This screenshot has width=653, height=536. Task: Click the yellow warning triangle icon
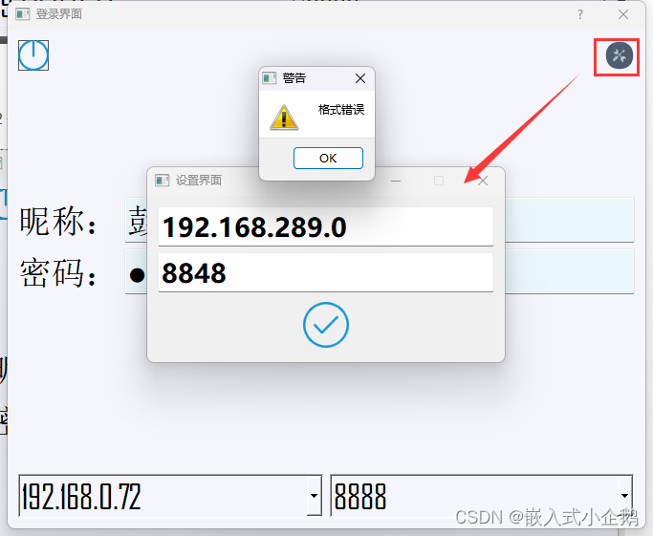(284, 118)
